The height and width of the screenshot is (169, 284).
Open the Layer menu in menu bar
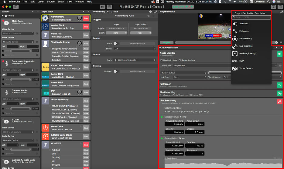point(40,2)
